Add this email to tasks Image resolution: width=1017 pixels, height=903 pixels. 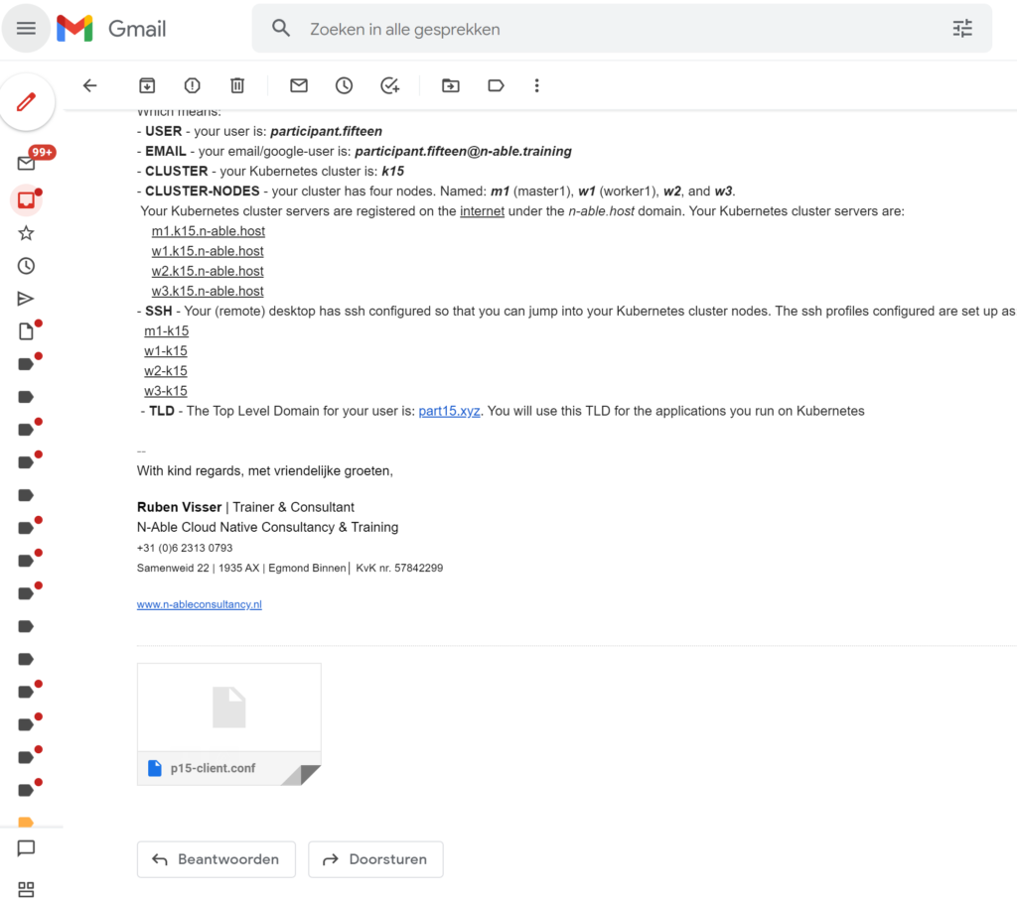pyautogui.click(x=389, y=85)
